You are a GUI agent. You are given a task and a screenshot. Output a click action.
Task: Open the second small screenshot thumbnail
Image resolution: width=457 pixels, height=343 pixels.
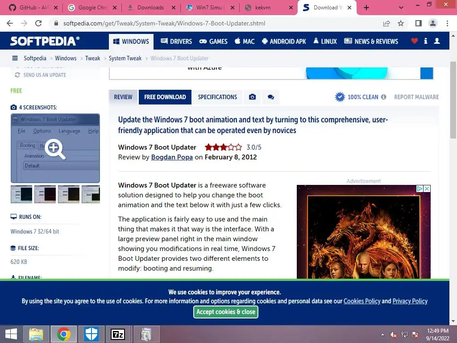tap(45, 194)
